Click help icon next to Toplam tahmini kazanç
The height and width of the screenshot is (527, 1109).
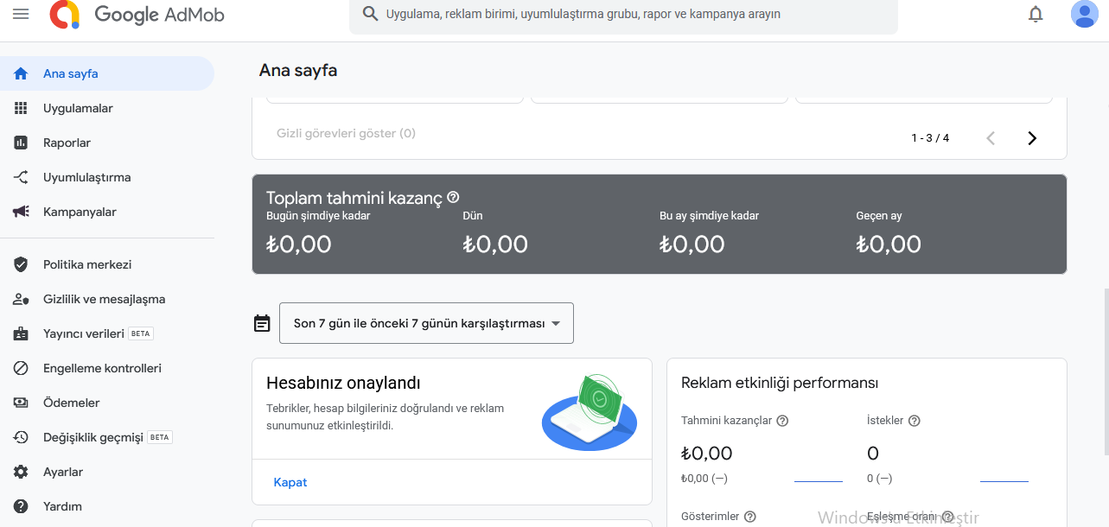(x=453, y=198)
